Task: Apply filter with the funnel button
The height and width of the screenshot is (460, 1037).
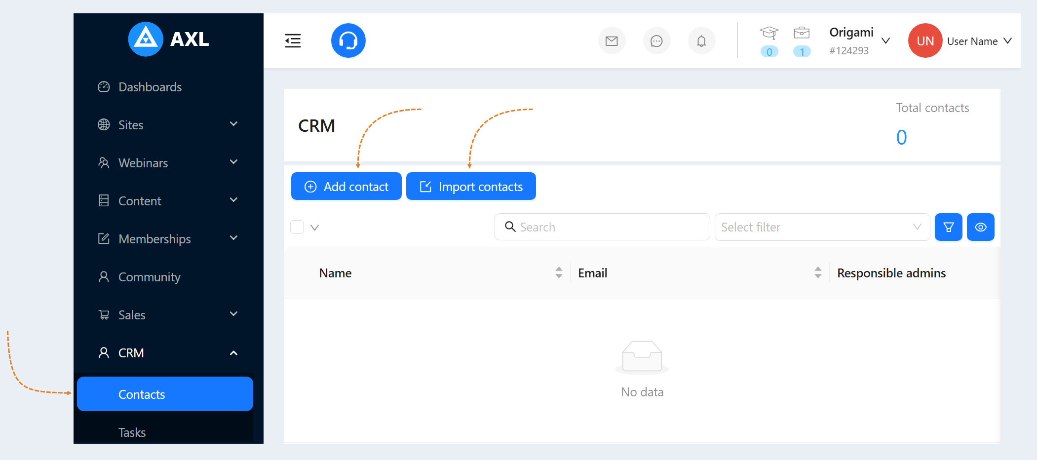Action: (x=949, y=227)
